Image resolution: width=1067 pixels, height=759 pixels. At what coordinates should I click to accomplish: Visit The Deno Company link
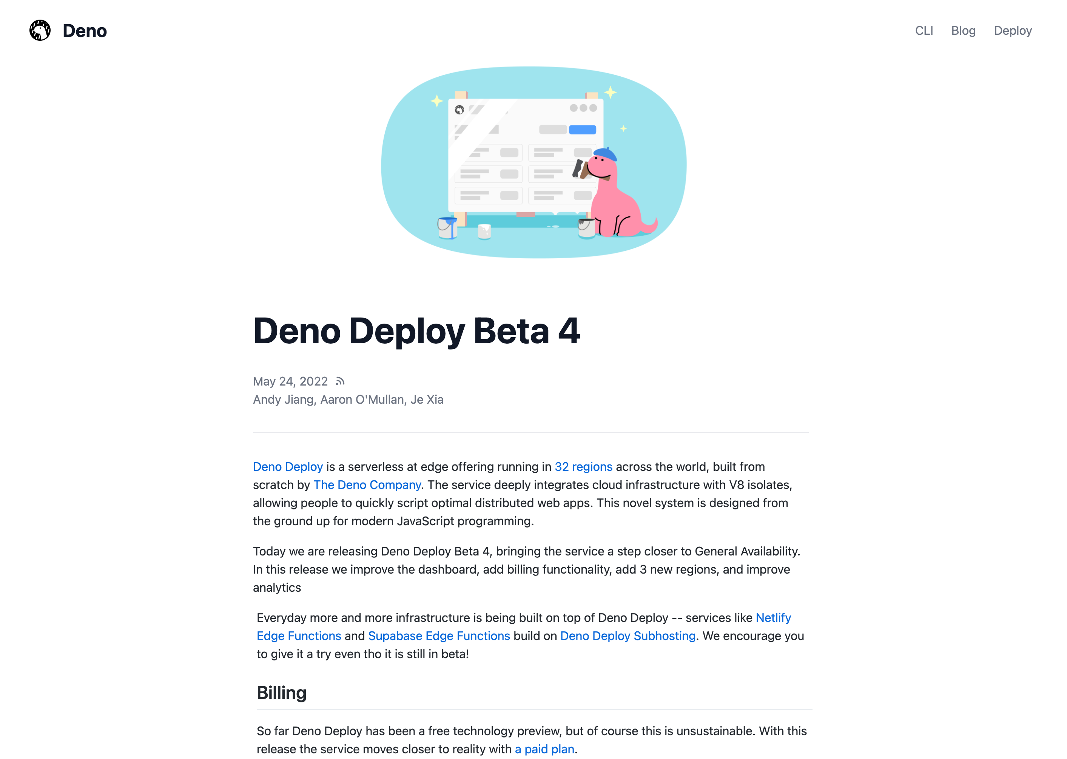coord(366,484)
